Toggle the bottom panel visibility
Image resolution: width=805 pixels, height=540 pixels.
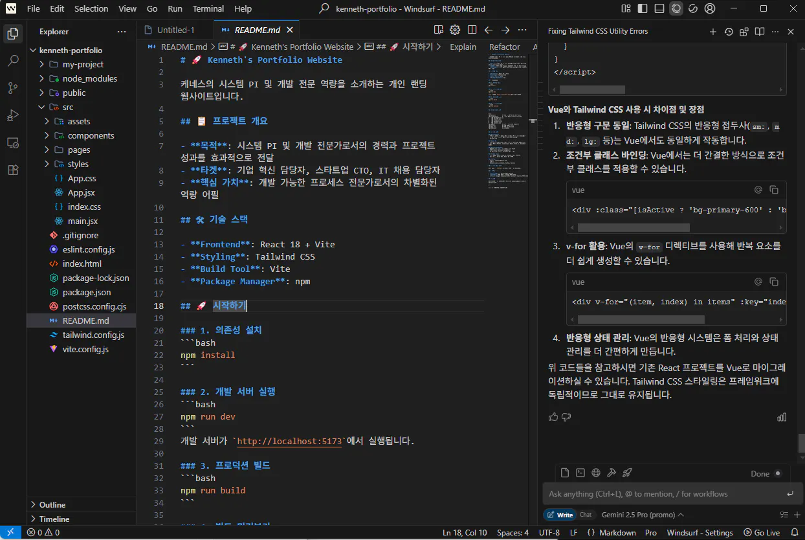pyautogui.click(x=659, y=8)
